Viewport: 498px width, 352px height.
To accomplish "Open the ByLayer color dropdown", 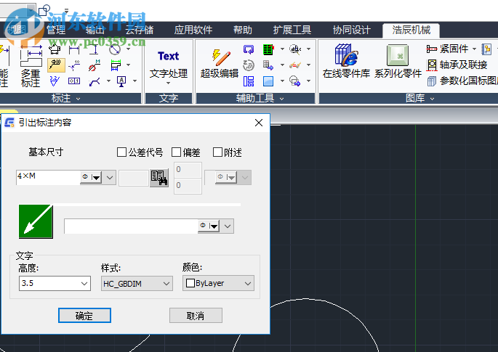I will [248, 283].
